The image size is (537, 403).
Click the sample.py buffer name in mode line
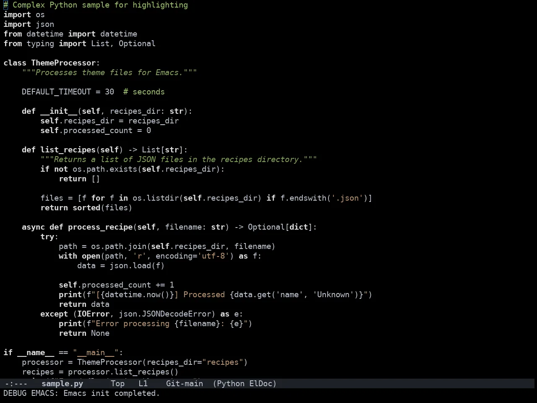click(62, 383)
